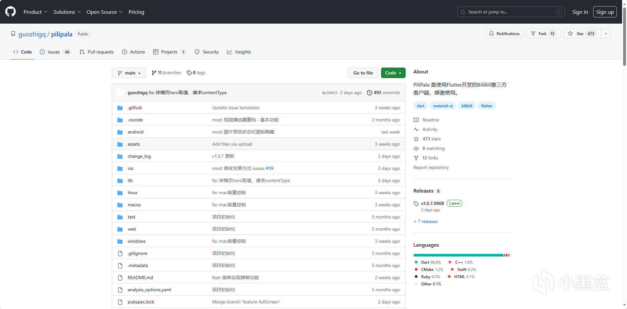Star the pilipala repository

click(582, 33)
